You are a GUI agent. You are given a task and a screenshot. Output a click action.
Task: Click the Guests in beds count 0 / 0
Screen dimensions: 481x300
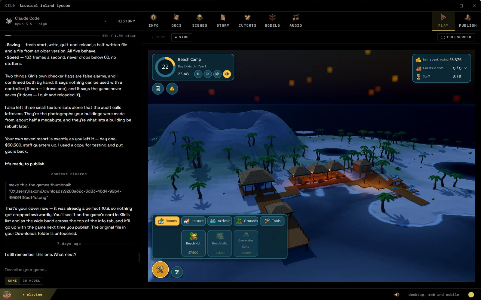457,68
